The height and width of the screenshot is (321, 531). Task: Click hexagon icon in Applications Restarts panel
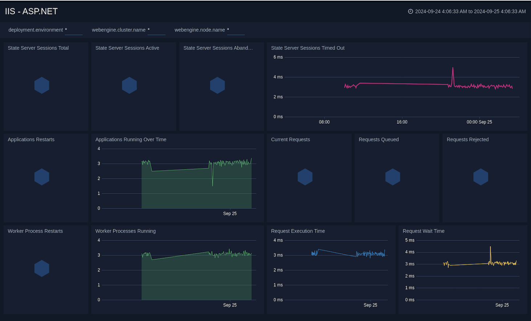(x=42, y=177)
